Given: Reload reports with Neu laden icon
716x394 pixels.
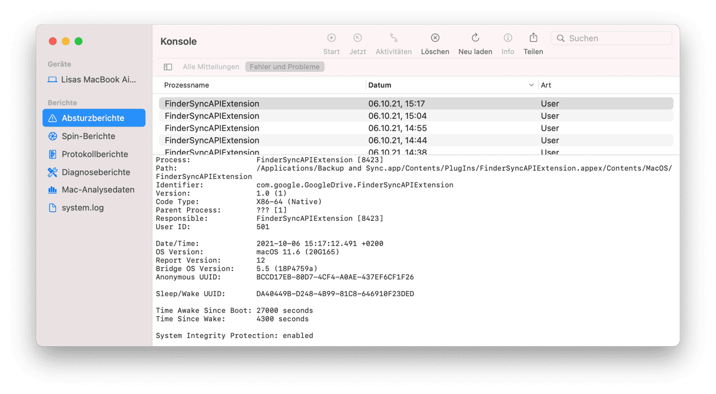Looking at the screenshot, I should coord(475,38).
